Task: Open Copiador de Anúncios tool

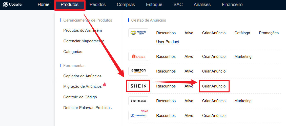Action: (83, 76)
